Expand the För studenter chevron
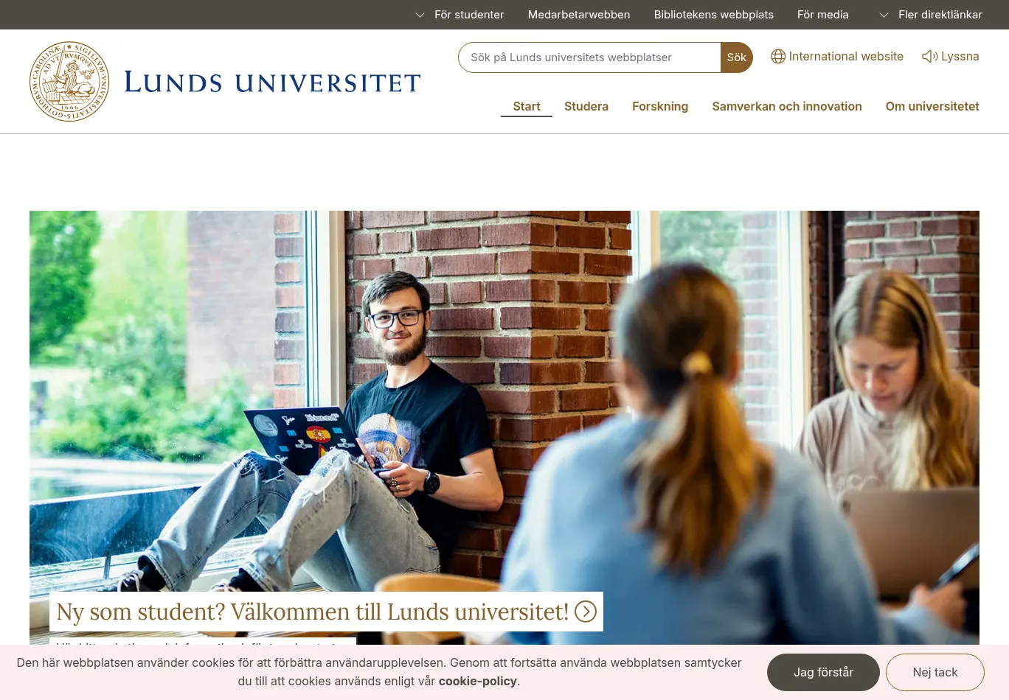 420,15
